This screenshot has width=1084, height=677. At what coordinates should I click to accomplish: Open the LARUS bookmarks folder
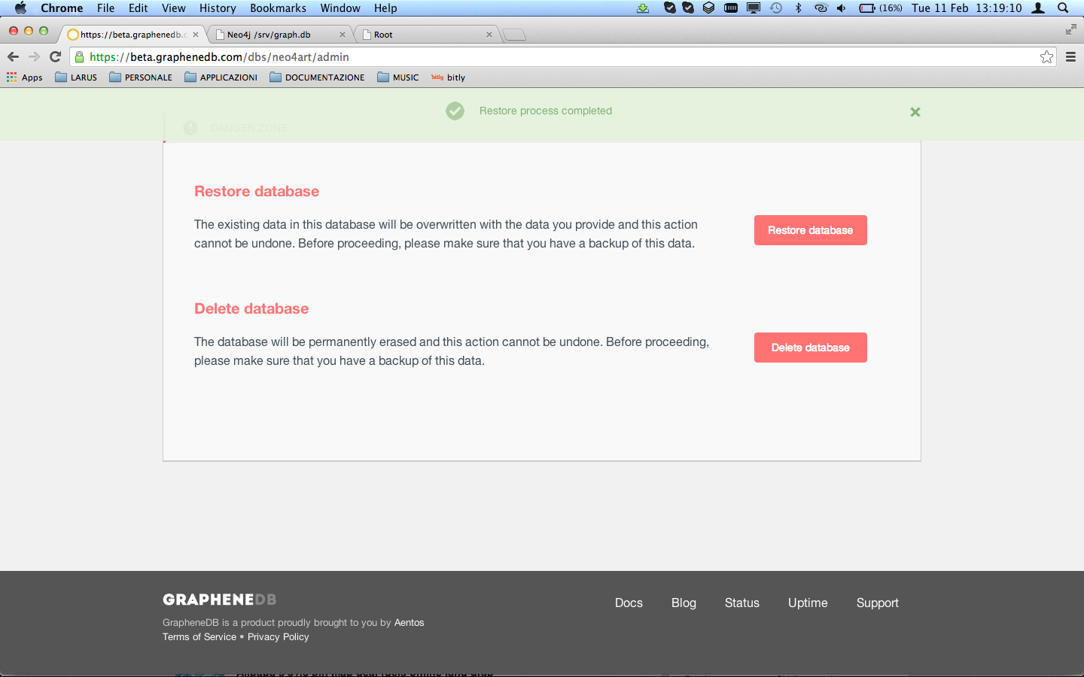[x=76, y=77]
